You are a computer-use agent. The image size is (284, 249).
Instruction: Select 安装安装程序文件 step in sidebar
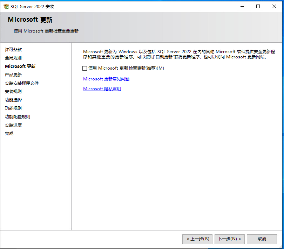(x=22, y=83)
